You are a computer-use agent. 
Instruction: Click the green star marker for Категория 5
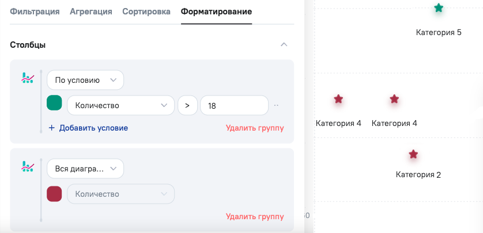click(x=439, y=8)
